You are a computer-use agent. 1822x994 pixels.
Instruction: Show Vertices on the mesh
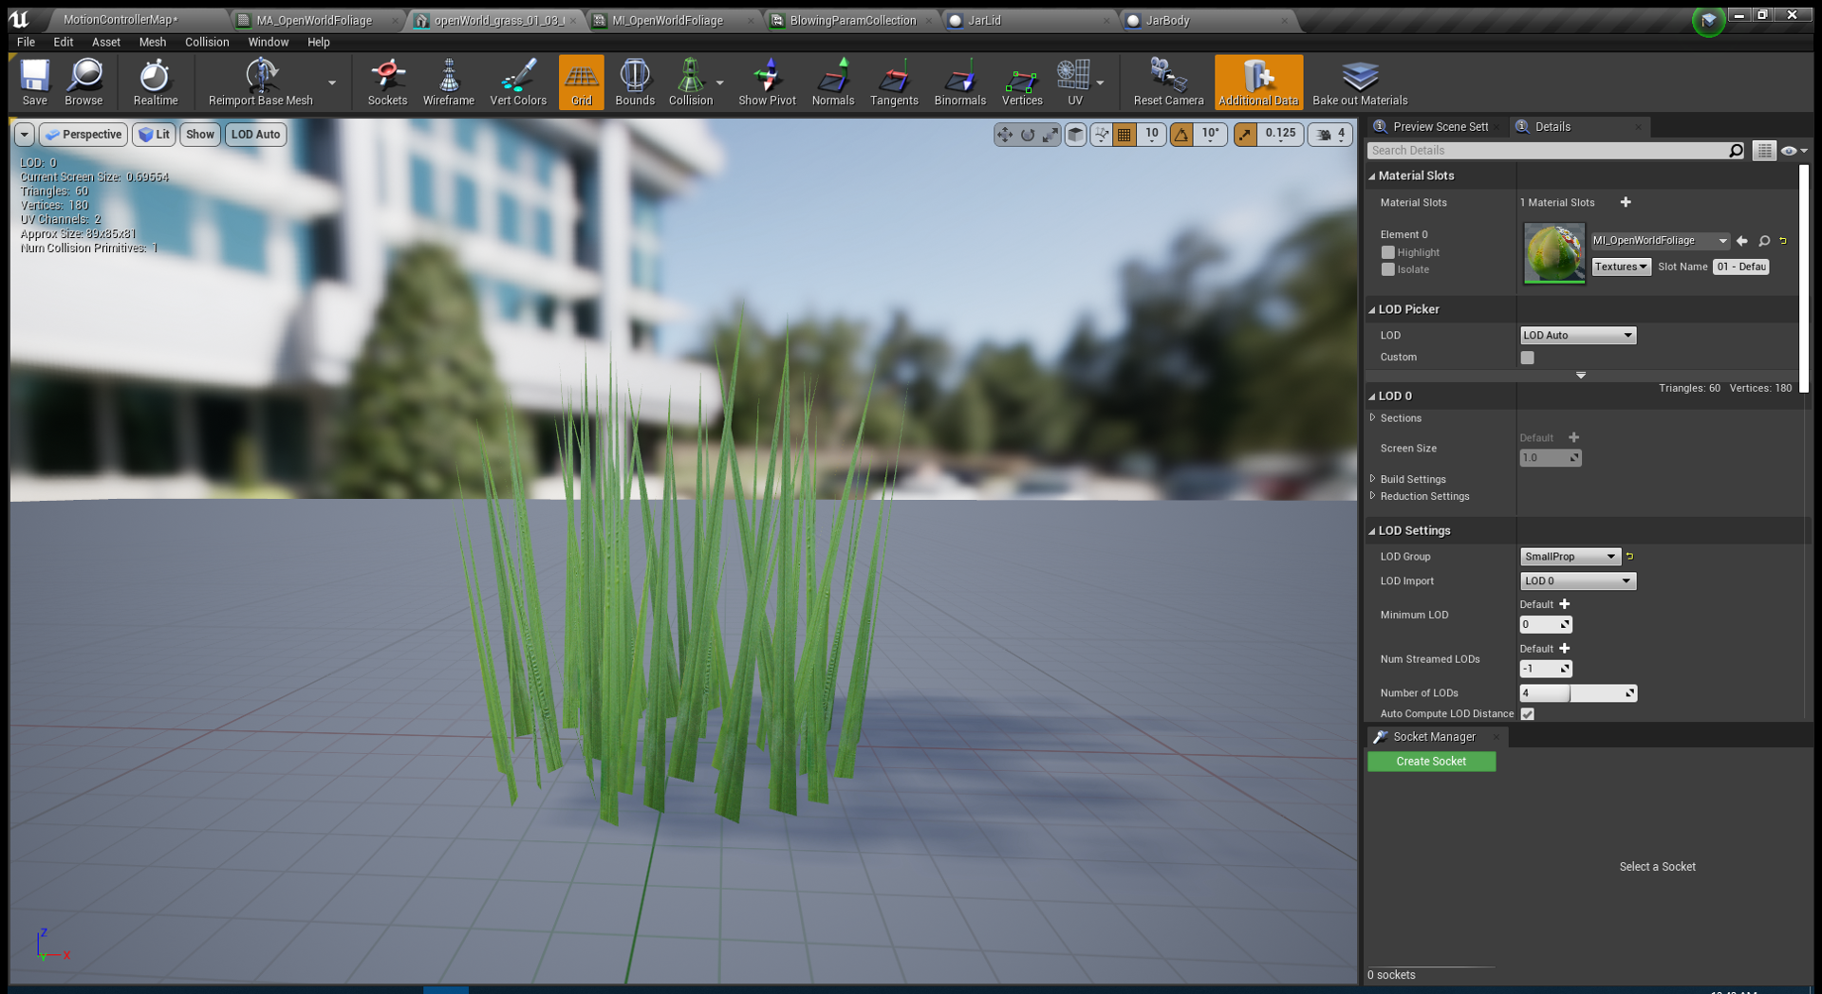(1022, 82)
